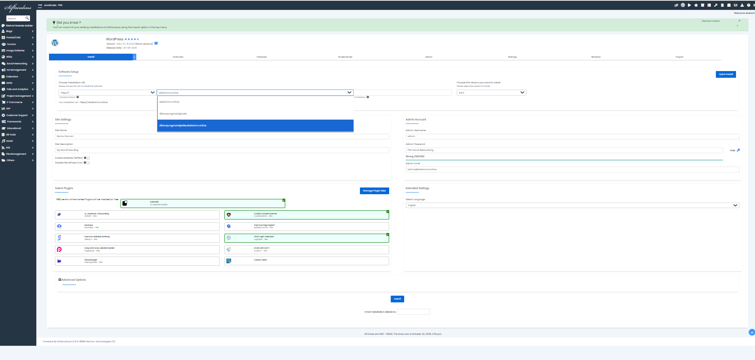Expand the Advanced Options section
This screenshot has height=360, width=755.
(x=72, y=280)
